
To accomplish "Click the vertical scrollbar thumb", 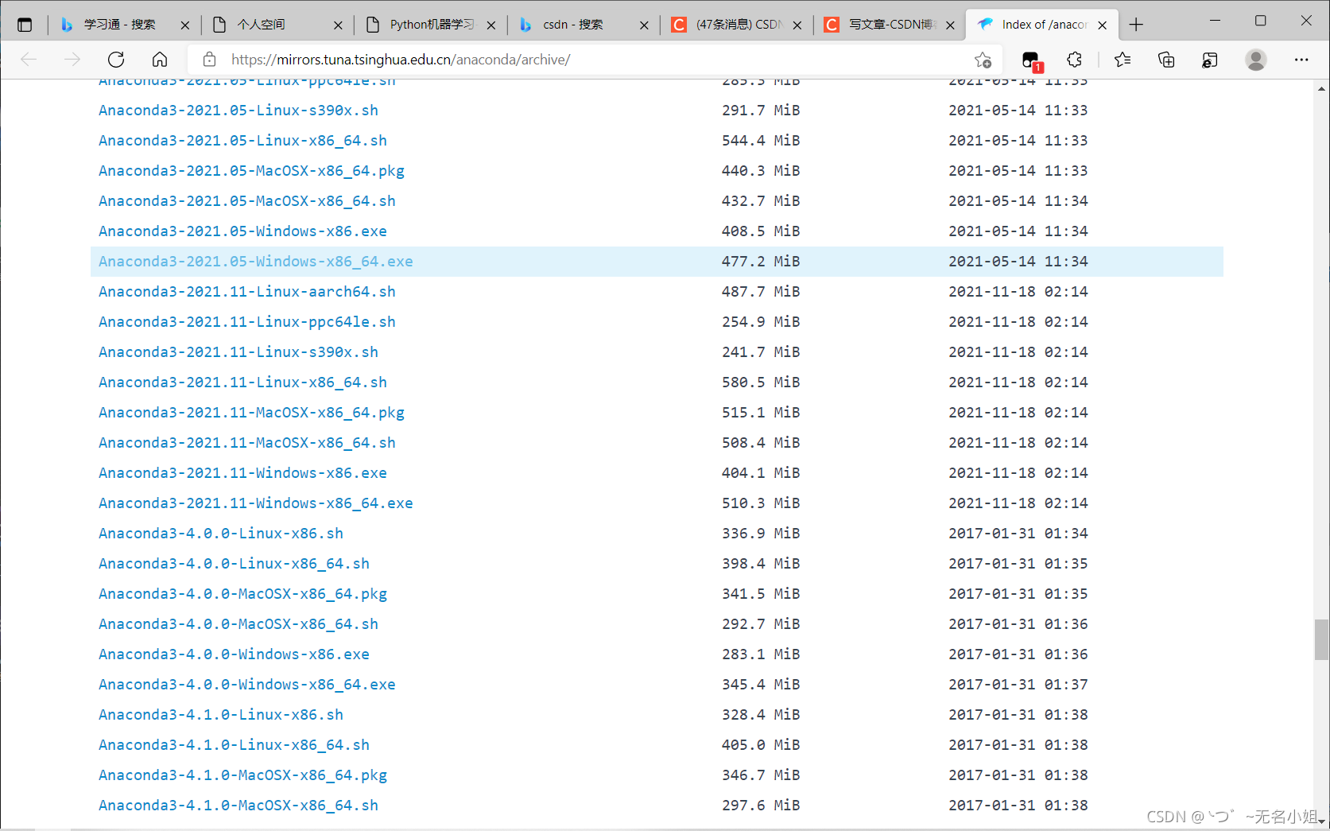I will click(1321, 640).
